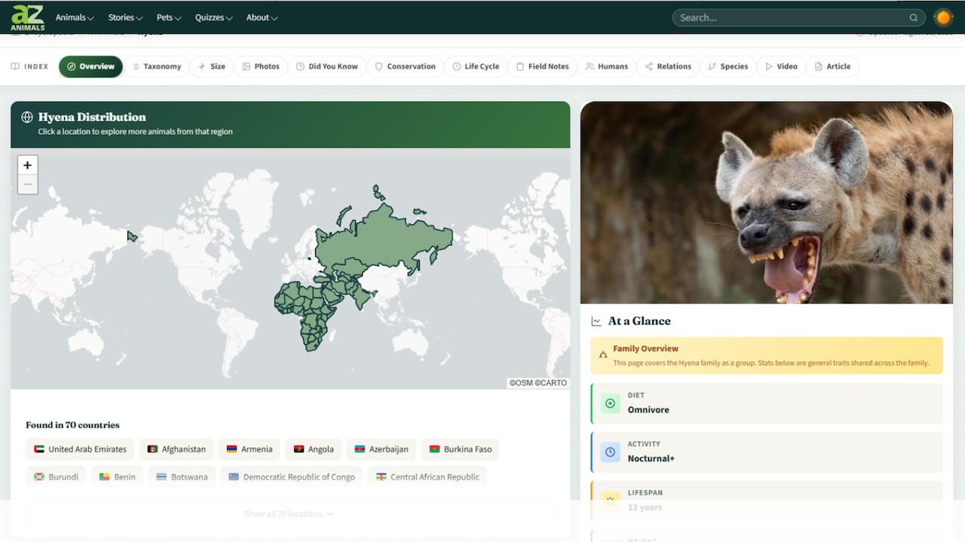The height and width of the screenshot is (542, 965).
Task: Expand the About dropdown menu
Action: click(262, 17)
